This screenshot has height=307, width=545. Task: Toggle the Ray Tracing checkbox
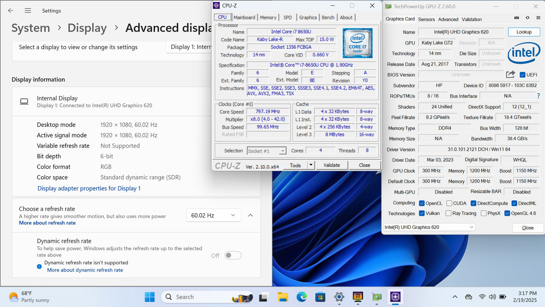point(449,213)
